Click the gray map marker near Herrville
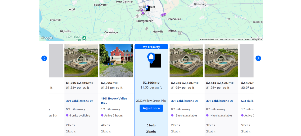Image resolution: width=301 pixels, height=136 pixels. pos(146,28)
